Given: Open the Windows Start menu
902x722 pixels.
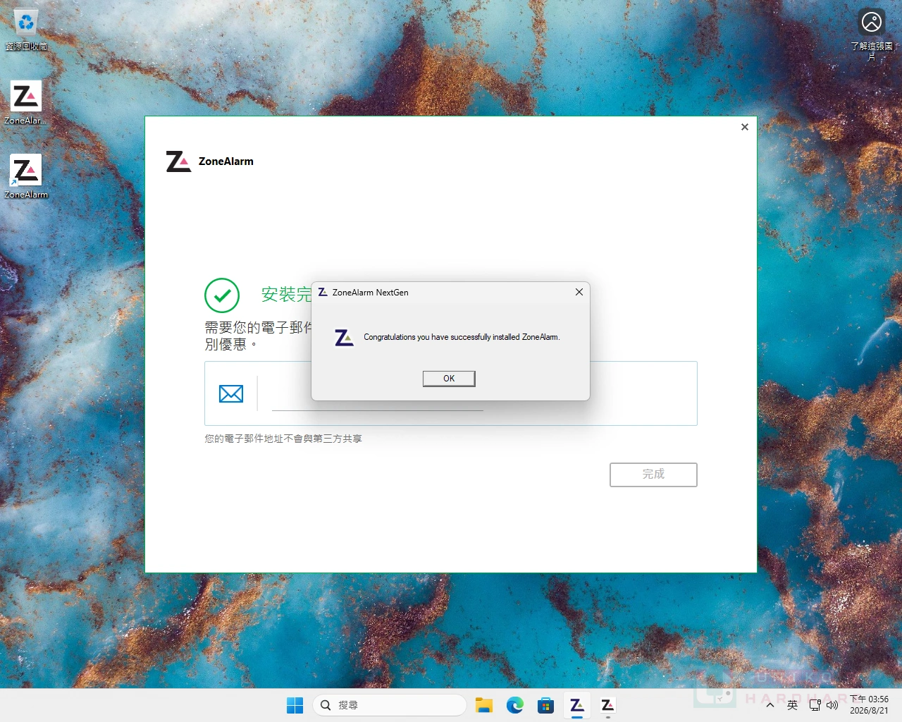Looking at the screenshot, I should 295,705.
